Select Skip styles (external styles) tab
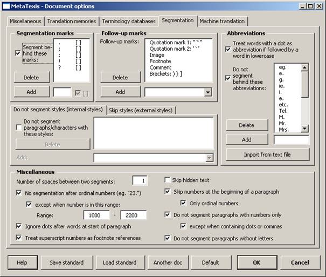 [141, 110]
